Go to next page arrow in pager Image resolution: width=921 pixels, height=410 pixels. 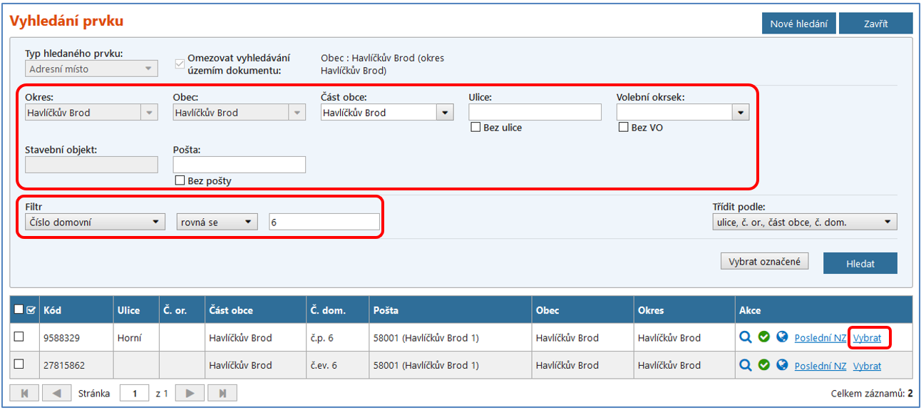tap(190, 393)
